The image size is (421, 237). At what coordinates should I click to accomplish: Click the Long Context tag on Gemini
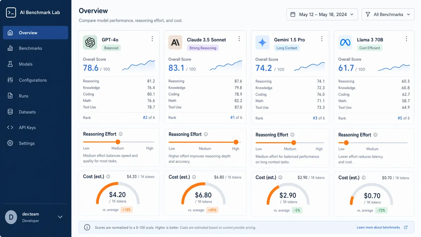point(287,48)
